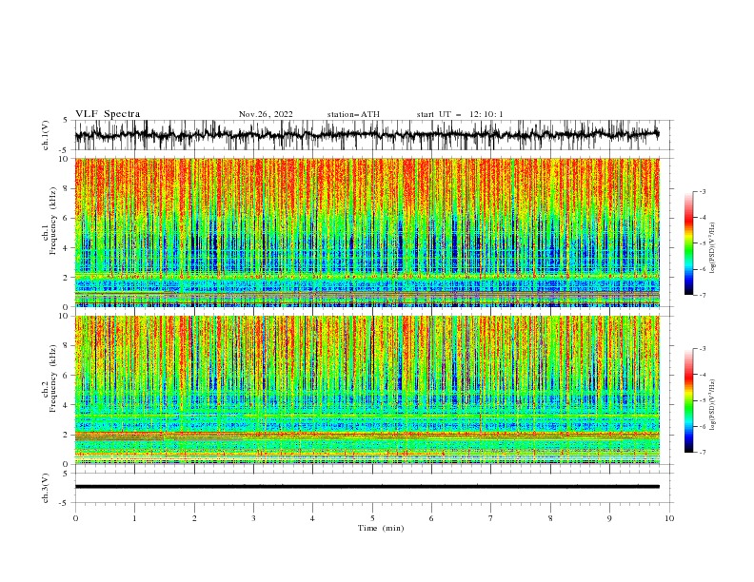Viewport: 754px width, 582px height.
Task: Click the ch.1 spectrogram panel
Action: pos(367,232)
